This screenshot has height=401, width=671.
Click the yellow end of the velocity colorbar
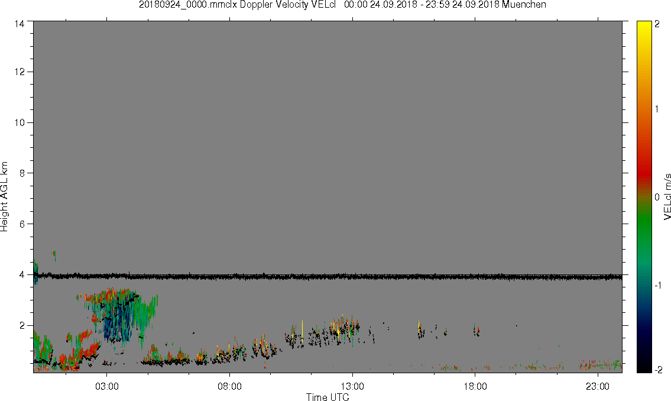tap(644, 28)
